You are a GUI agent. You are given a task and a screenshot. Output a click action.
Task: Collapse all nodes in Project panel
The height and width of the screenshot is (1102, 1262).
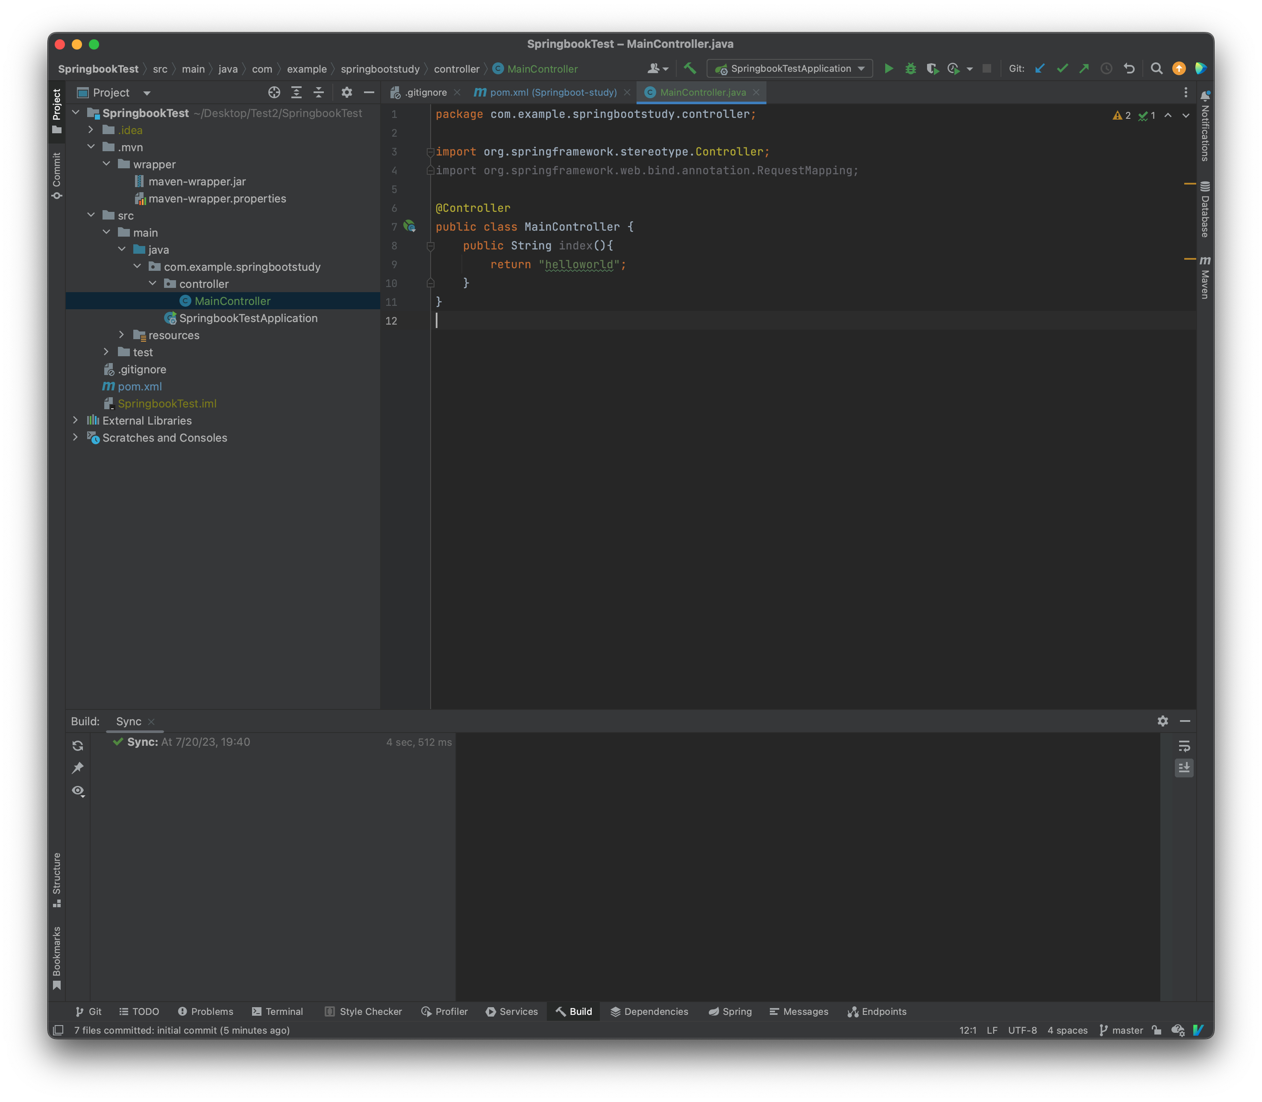(319, 92)
